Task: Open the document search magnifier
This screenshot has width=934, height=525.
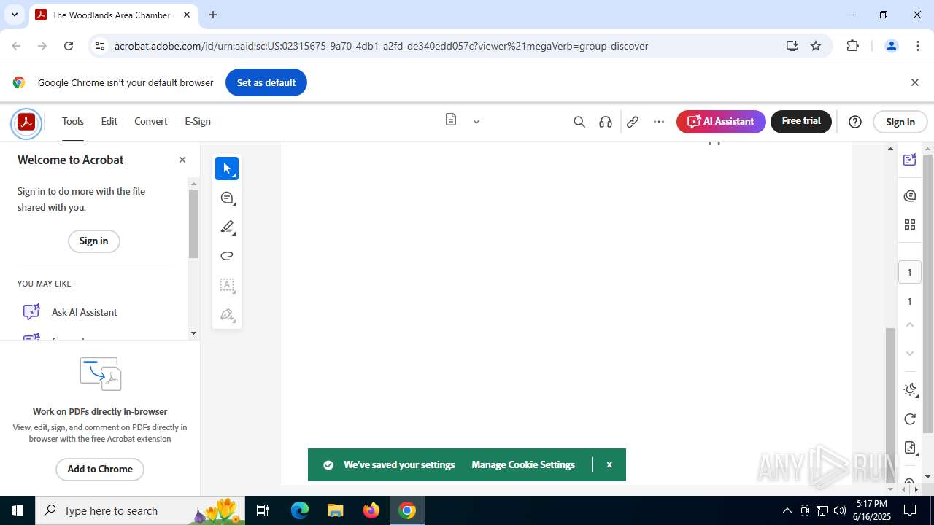Action: (579, 122)
